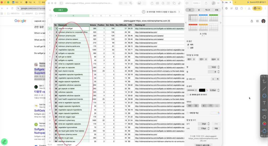268x146 pixels.
Task: Add a new sheet with plus icon
Action: tap(50, 10)
